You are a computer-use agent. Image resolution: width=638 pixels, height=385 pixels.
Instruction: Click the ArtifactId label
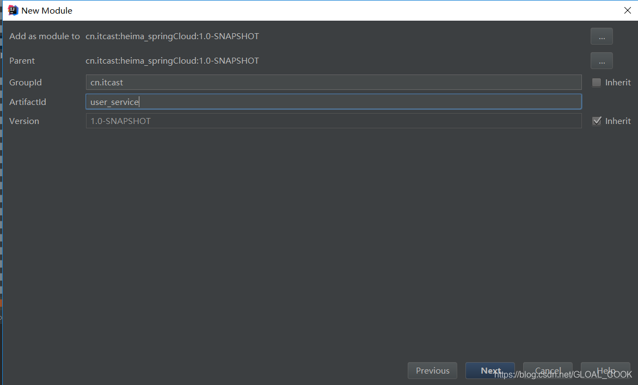click(x=28, y=102)
